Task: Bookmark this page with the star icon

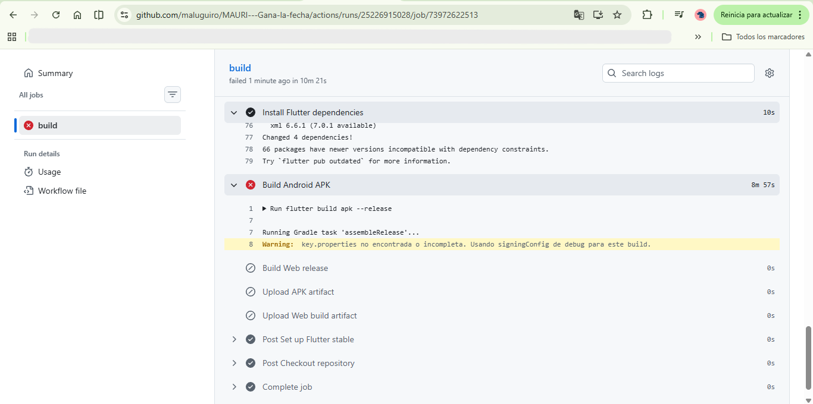Action: [x=617, y=15]
